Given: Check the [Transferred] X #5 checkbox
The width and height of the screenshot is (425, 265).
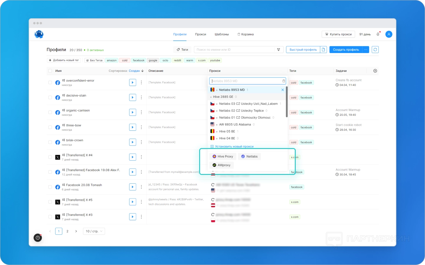Looking at the screenshot, I should [50, 202].
